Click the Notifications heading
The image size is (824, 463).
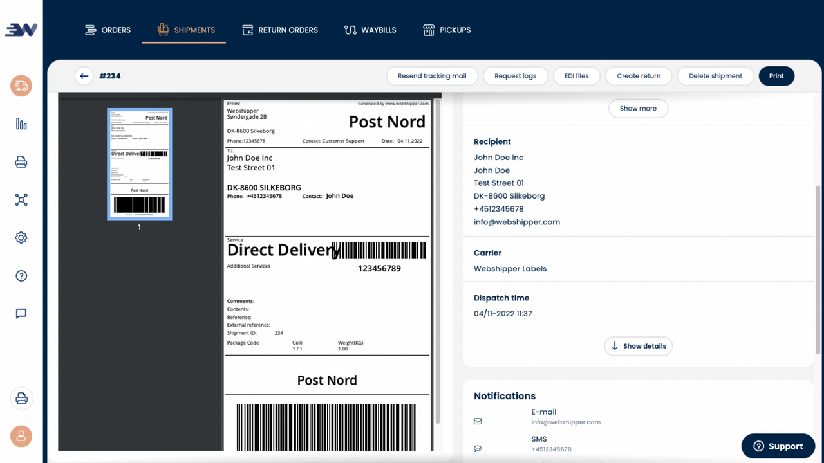[505, 396]
